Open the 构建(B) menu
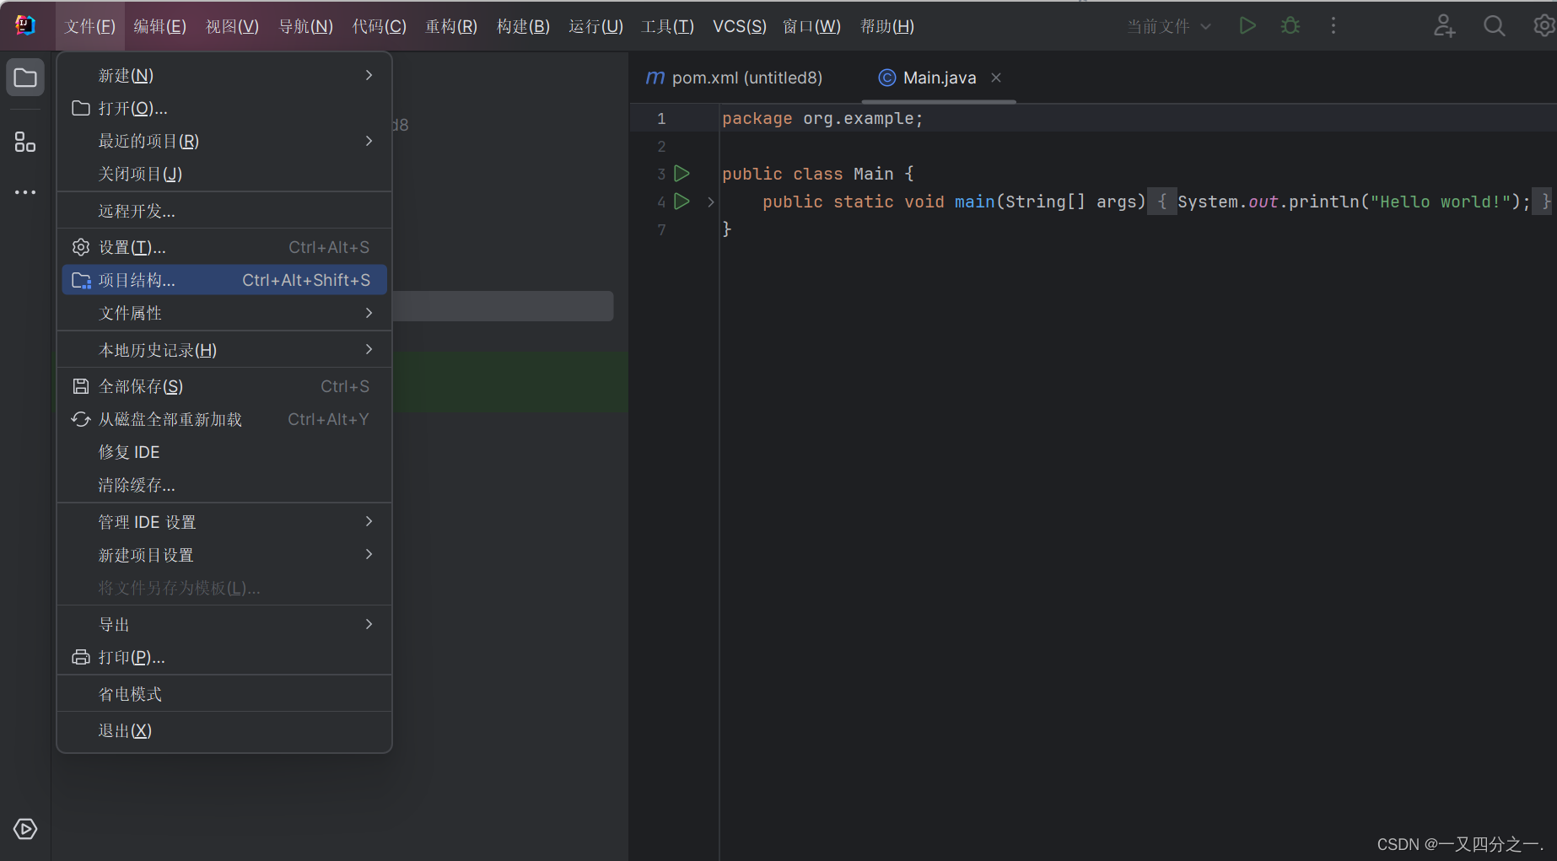1557x861 pixels. (523, 26)
